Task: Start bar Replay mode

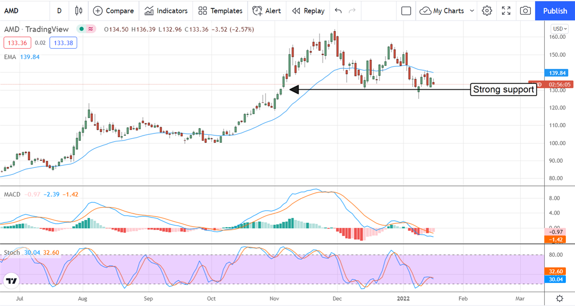Action: 308,11
